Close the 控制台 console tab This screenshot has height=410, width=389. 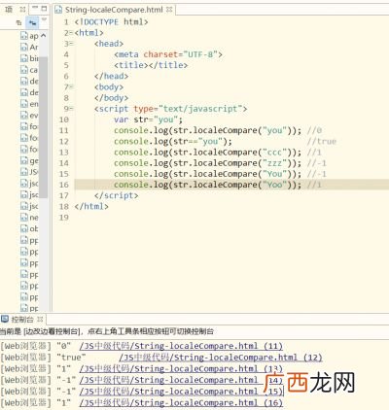pos(40,320)
